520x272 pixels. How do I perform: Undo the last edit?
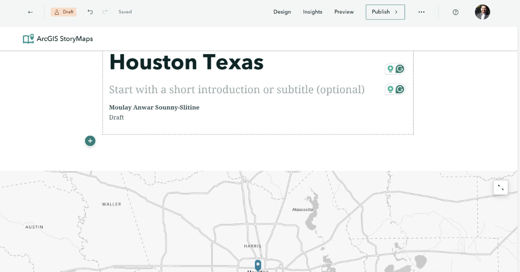[90, 12]
